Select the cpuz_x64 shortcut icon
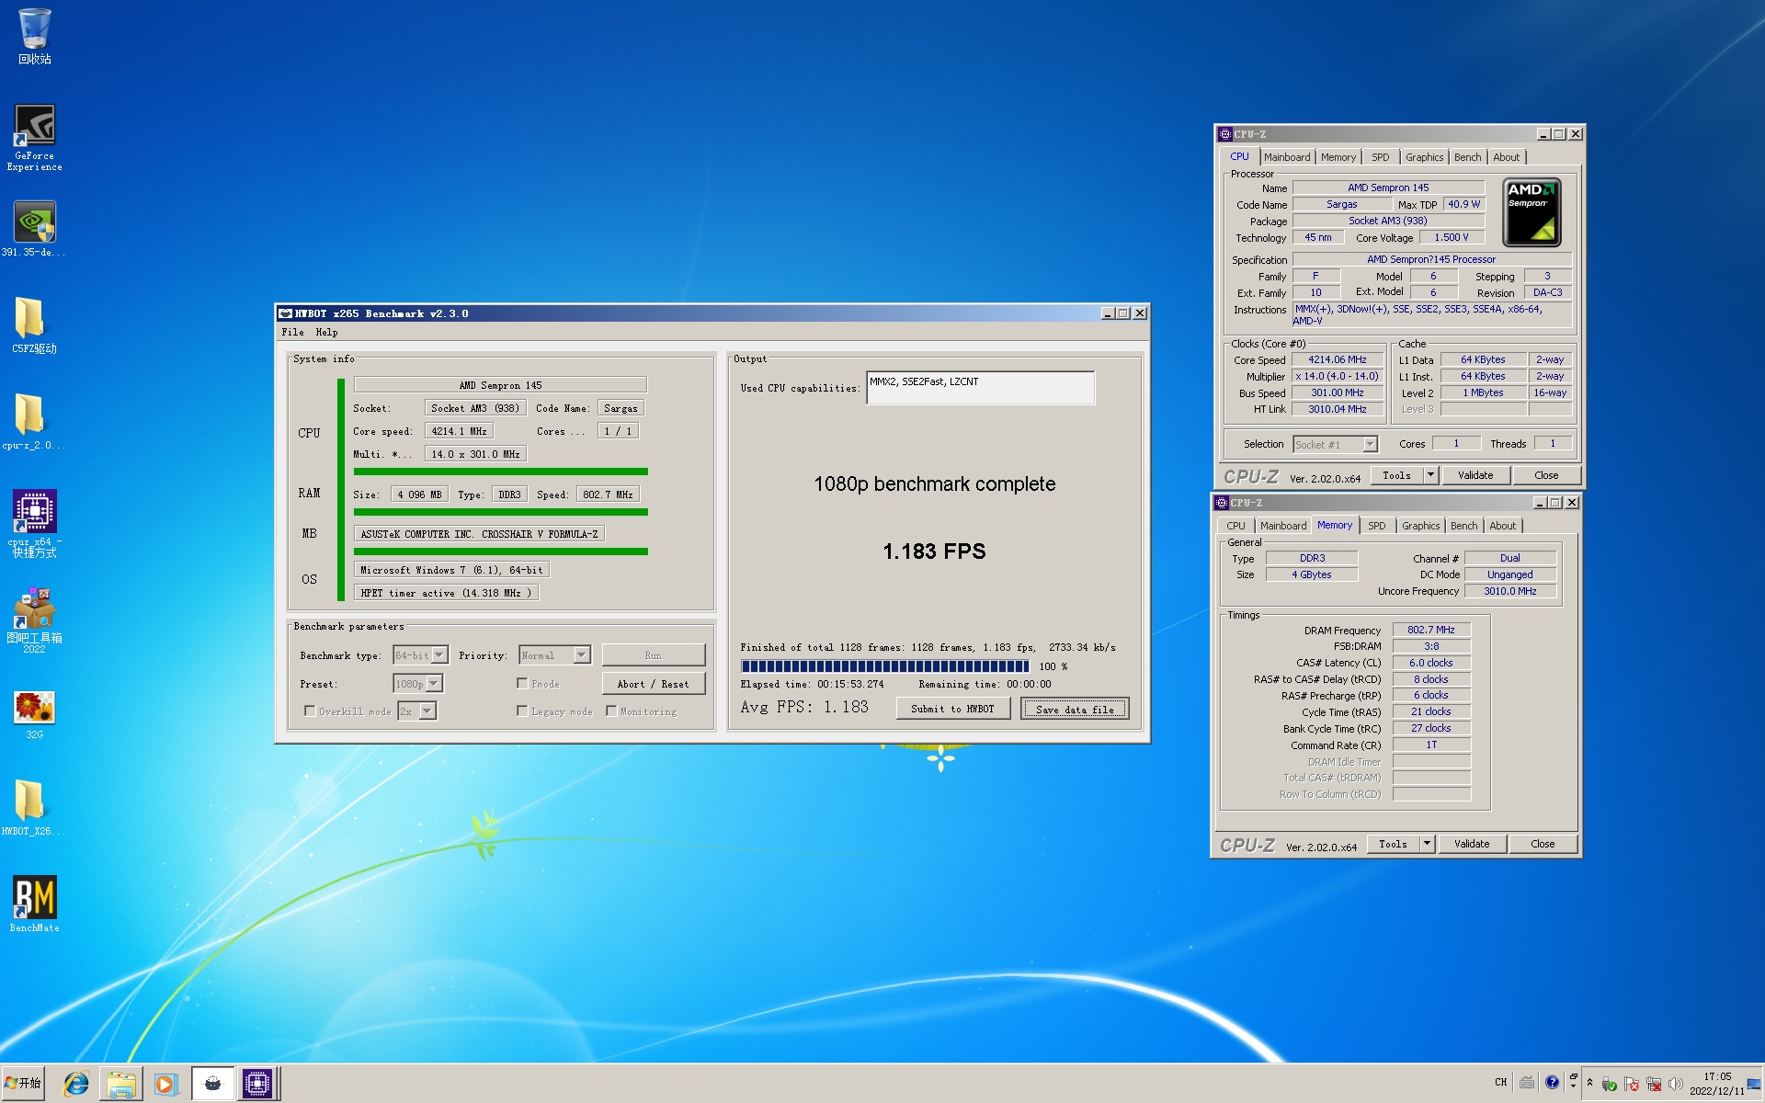The image size is (1765, 1103). click(34, 523)
